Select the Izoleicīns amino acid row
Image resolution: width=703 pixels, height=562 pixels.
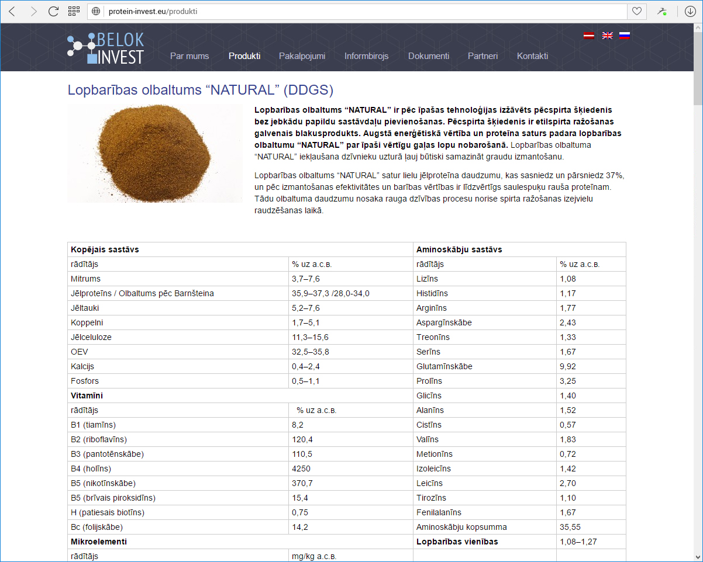(x=519, y=469)
